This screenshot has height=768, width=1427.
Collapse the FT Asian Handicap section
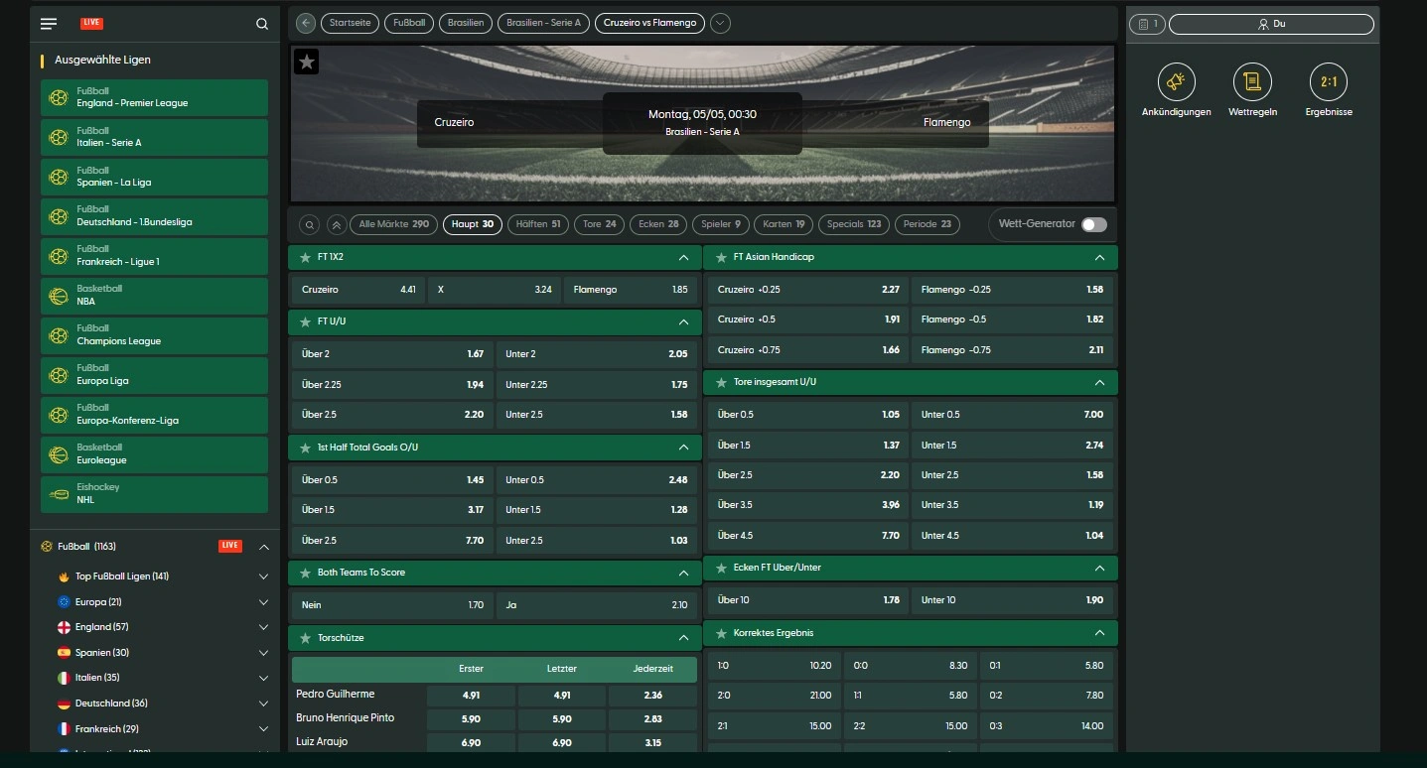coord(1099,257)
